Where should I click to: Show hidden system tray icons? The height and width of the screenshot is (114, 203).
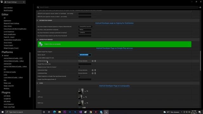182,112
